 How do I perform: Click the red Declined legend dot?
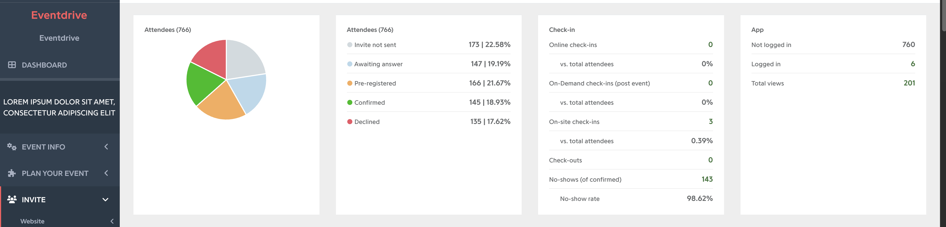click(x=350, y=121)
